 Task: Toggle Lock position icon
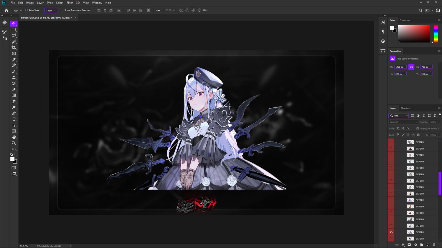tap(408, 135)
